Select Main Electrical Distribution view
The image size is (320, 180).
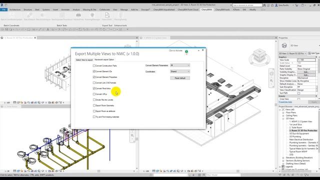301,139
